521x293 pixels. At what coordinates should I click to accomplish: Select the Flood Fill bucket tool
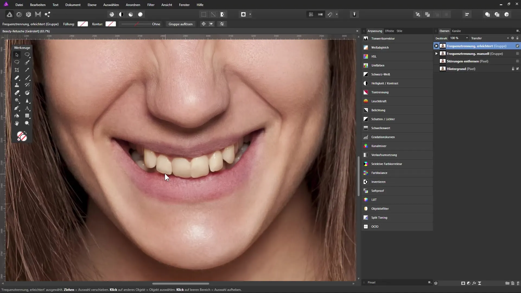[17, 116]
